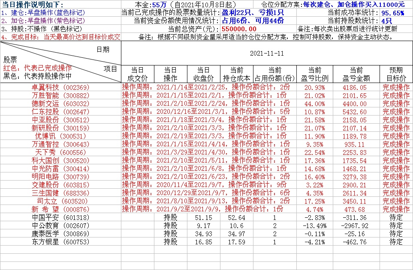
Task: Click the 盈利22只、亏损1只 statistic
Action: coord(253,12)
